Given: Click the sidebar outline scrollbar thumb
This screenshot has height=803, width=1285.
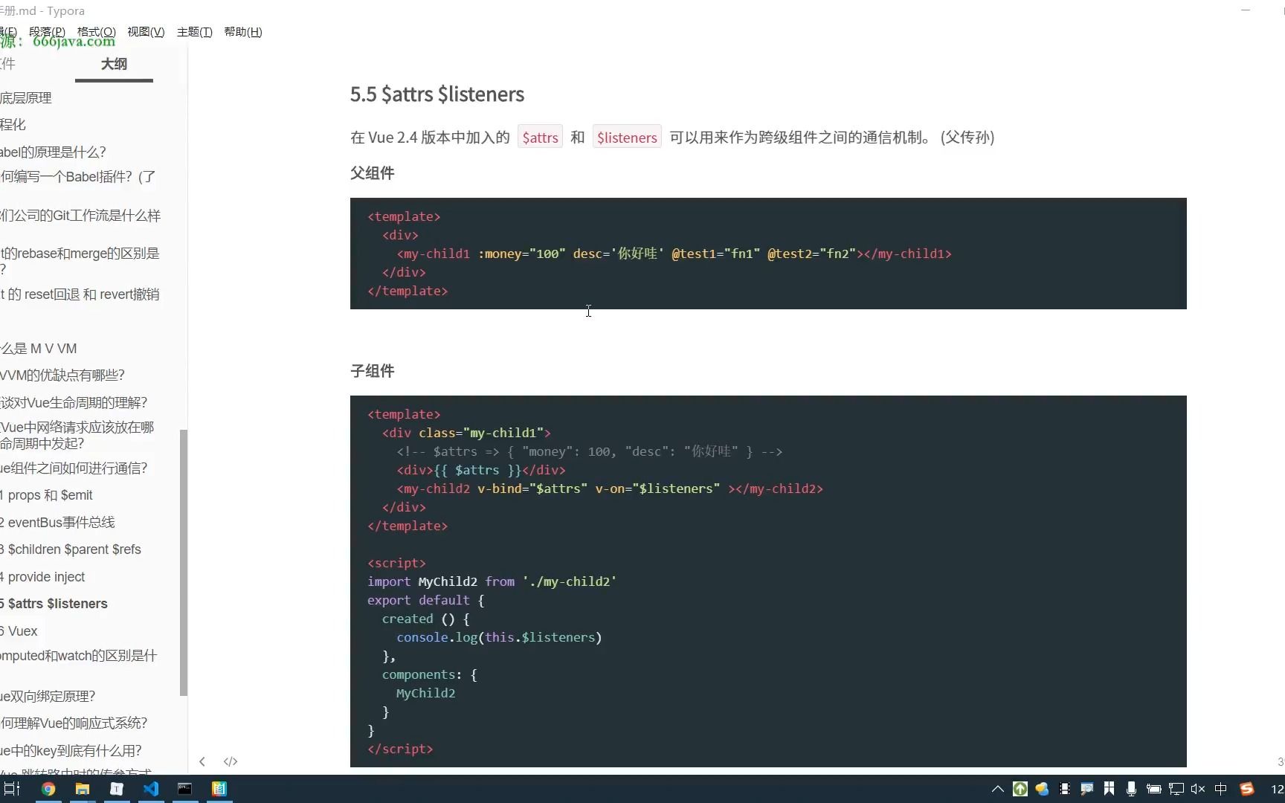Looking at the screenshot, I should pyautogui.click(x=184, y=563).
